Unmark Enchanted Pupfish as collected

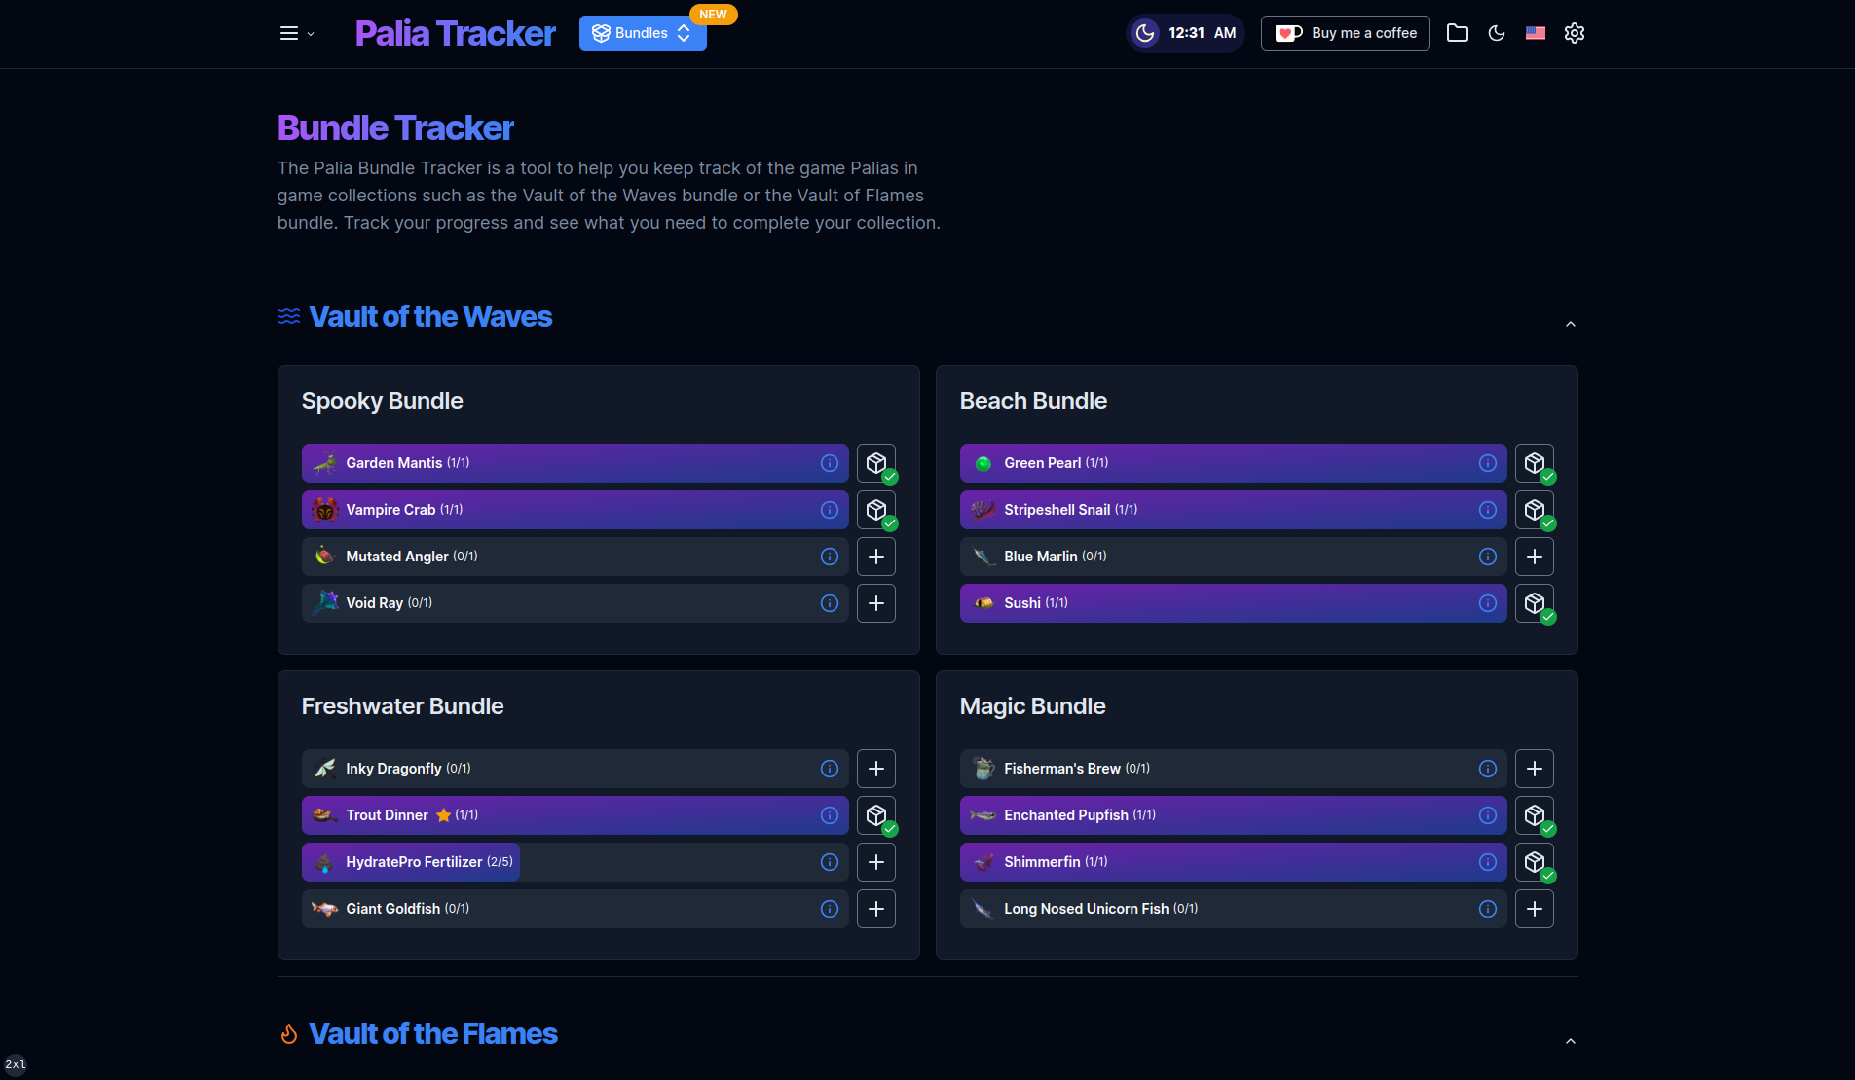pyautogui.click(x=1535, y=814)
